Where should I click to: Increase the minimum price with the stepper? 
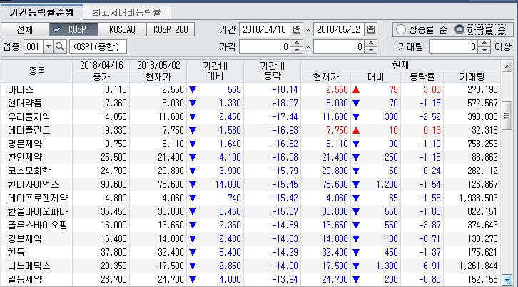[297, 44]
